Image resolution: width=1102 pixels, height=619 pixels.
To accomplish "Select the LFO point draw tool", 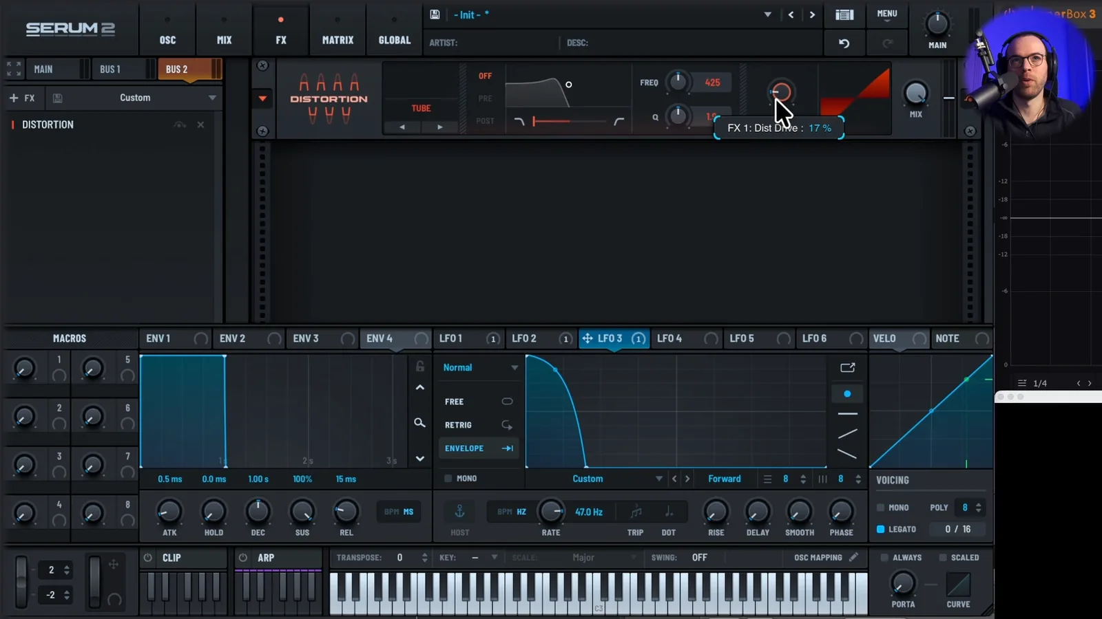I will pos(847,393).
